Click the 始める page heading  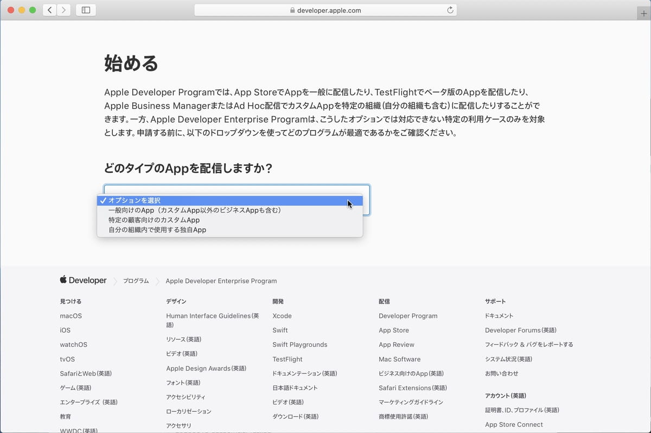pos(131,63)
